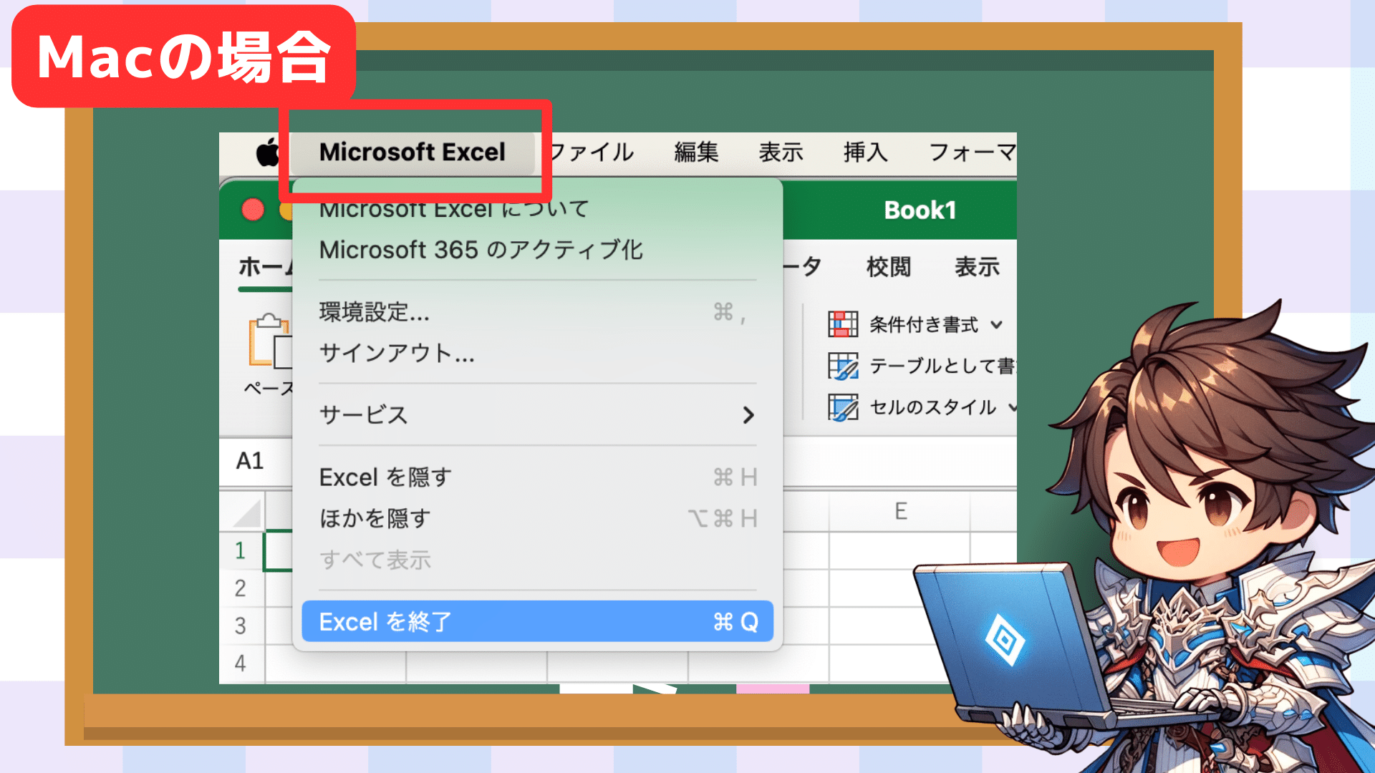The height and width of the screenshot is (773, 1375).
Task: Open the ファイル menu
Action: click(x=592, y=152)
